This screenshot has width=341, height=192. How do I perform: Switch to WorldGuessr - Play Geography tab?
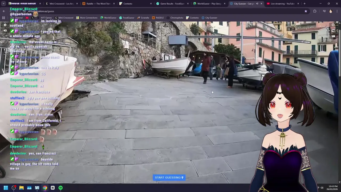point(209,4)
